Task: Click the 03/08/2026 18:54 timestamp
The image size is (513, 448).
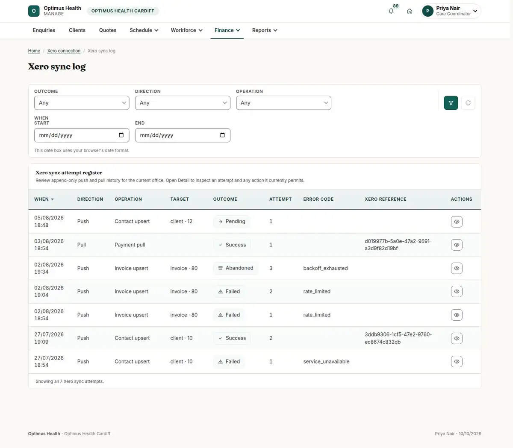Action: point(49,245)
